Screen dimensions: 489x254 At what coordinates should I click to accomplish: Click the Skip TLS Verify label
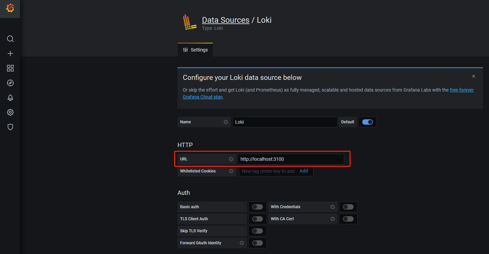click(193, 231)
